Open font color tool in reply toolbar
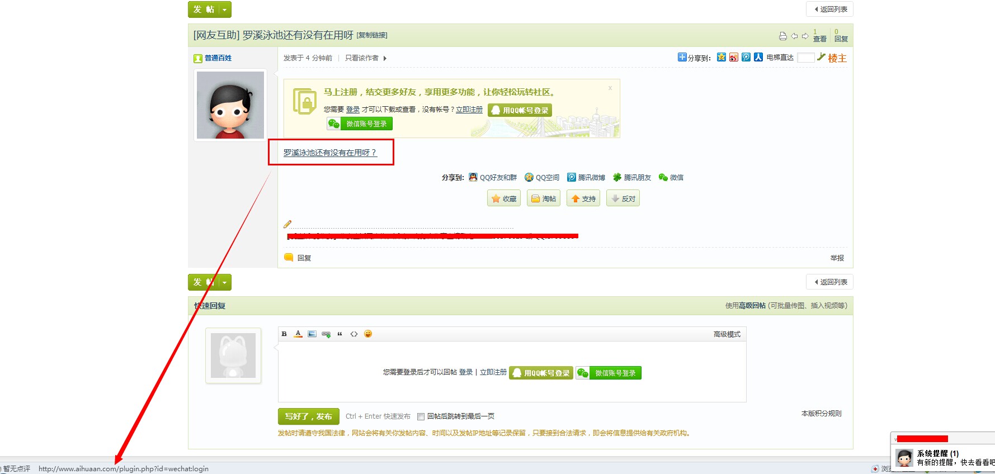 298,334
